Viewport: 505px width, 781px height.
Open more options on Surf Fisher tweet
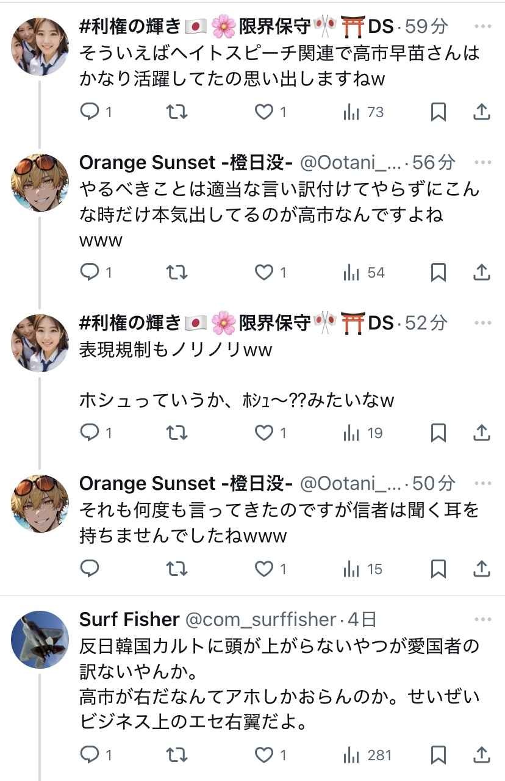click(x=482, y=620)
